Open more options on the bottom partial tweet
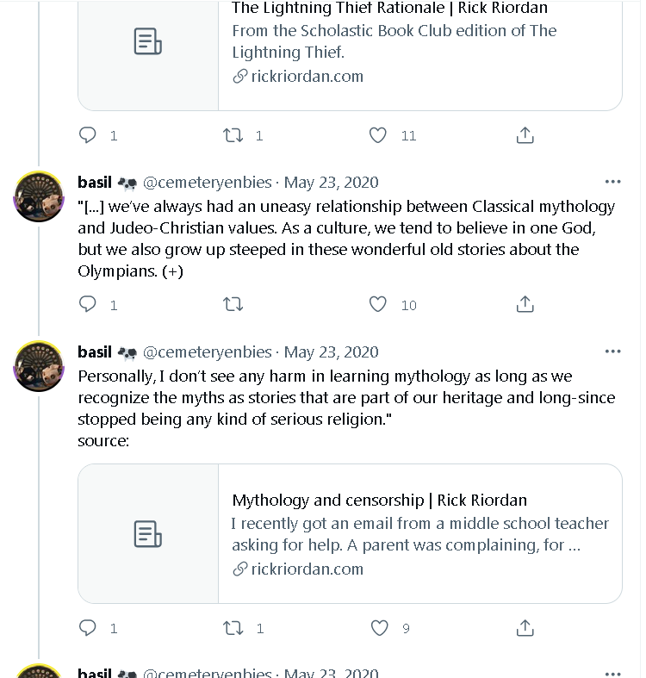The image size is (646, 678). (x=612, y=673)
